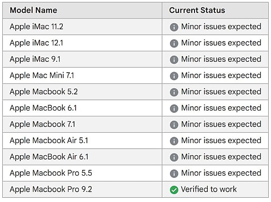Click info icon for Apple Macbook Air 5.1
This screenshot has width=271, height=202.
point(174,141)
